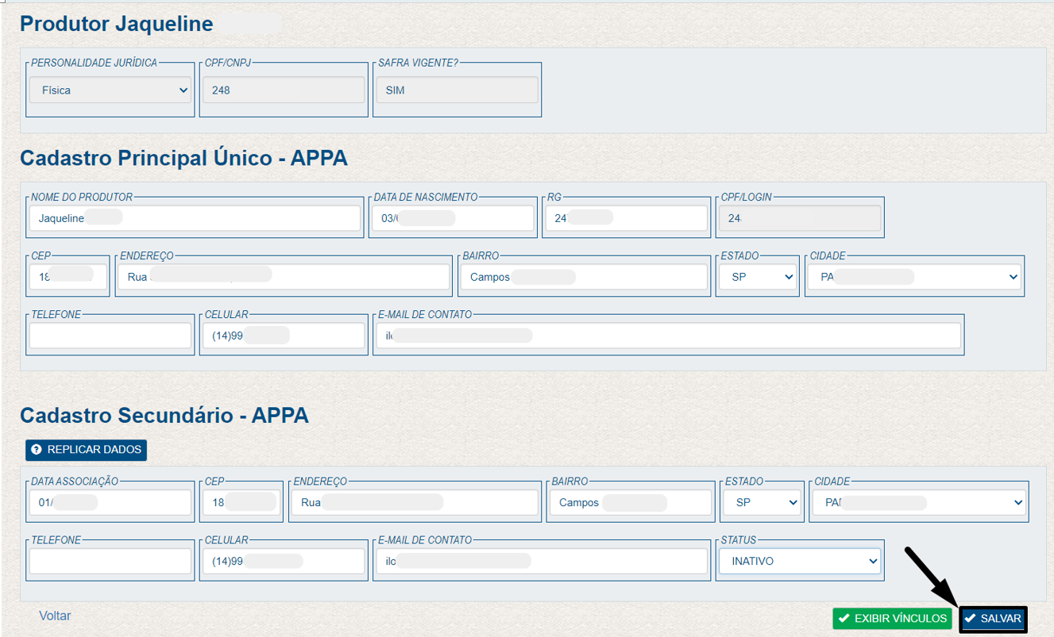Click the empty Telefone field in Cadastro Principal
Viewport: 1054px width, 637px height.
(110, 336)
